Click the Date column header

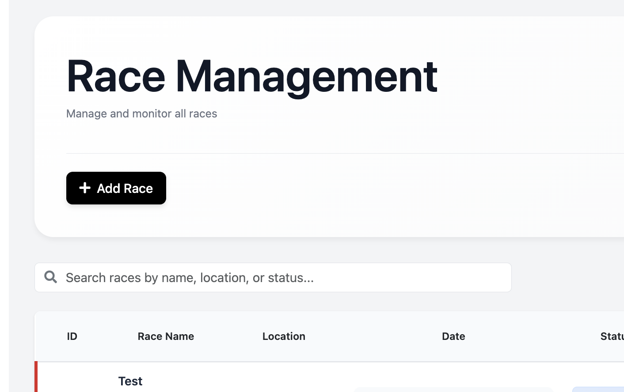point(453,336)
